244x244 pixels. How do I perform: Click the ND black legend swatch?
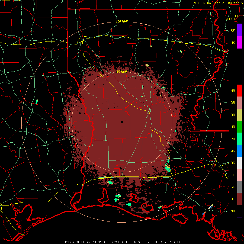239,211
